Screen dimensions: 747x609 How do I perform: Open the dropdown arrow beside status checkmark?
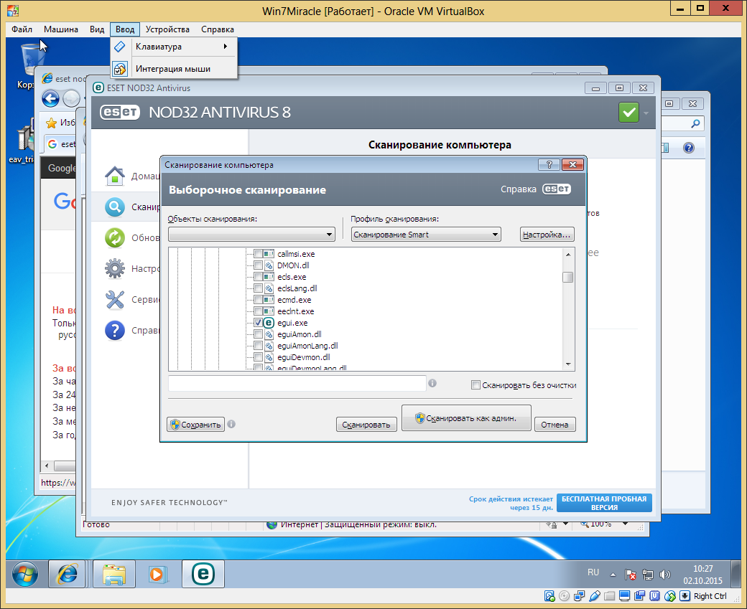click(646, 113)
